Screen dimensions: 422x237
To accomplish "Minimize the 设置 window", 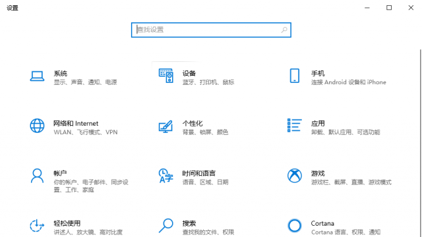I will (367, 8).
